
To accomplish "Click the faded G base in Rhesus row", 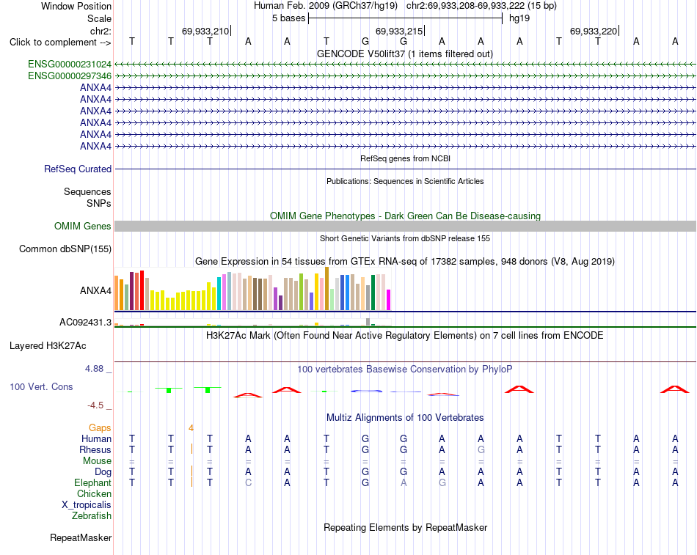I will click(481, 449).
